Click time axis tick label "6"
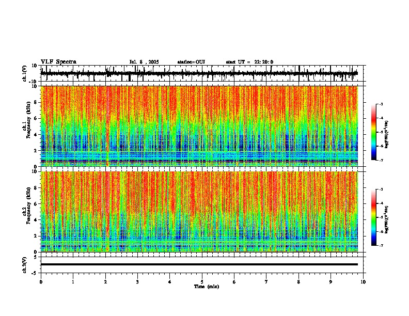This screenshot has width=409, height=316. tap(234, 282)
